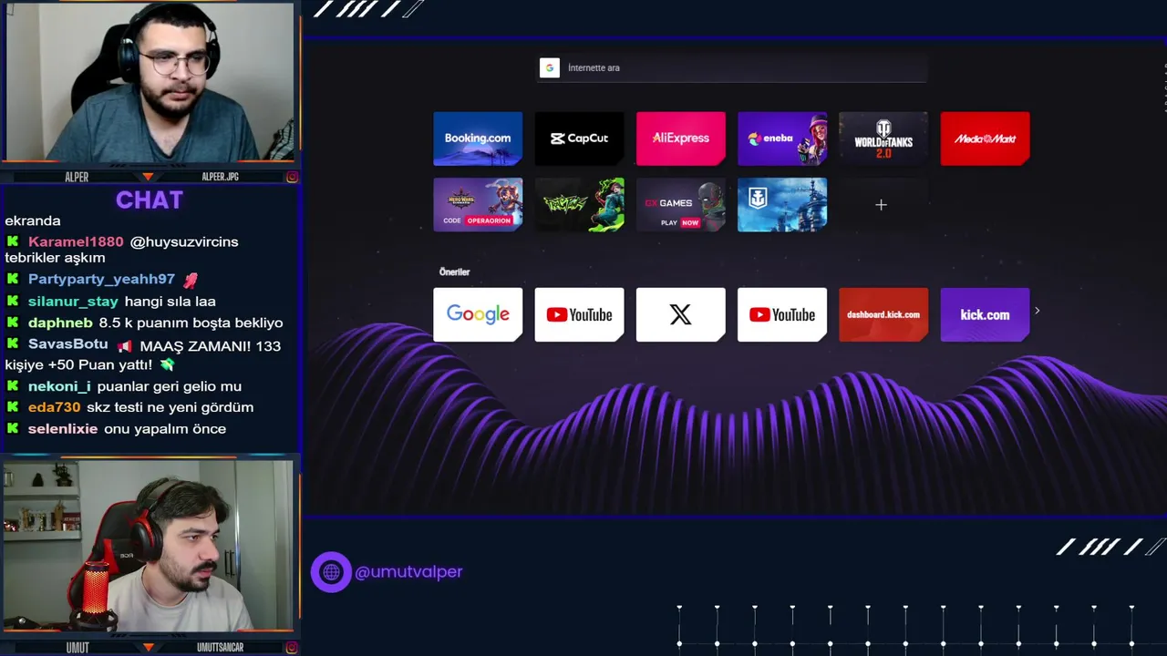
Task: Open the green graffiti-logo game tile
Action: (x=579, y=205)
